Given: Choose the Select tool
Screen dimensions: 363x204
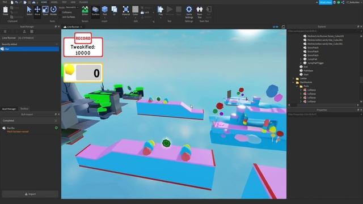Looking at the screenshot, I should pyautogui.click(x=29, y=11).
